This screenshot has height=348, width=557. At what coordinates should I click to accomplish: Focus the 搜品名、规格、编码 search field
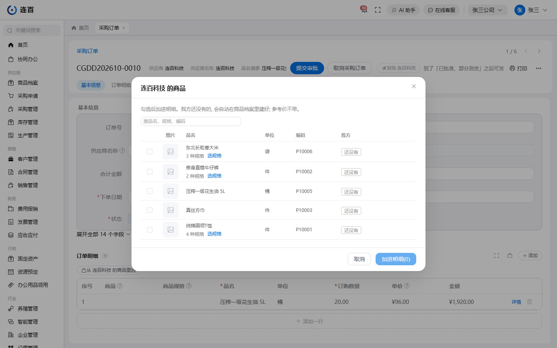[x=191, y=121]
